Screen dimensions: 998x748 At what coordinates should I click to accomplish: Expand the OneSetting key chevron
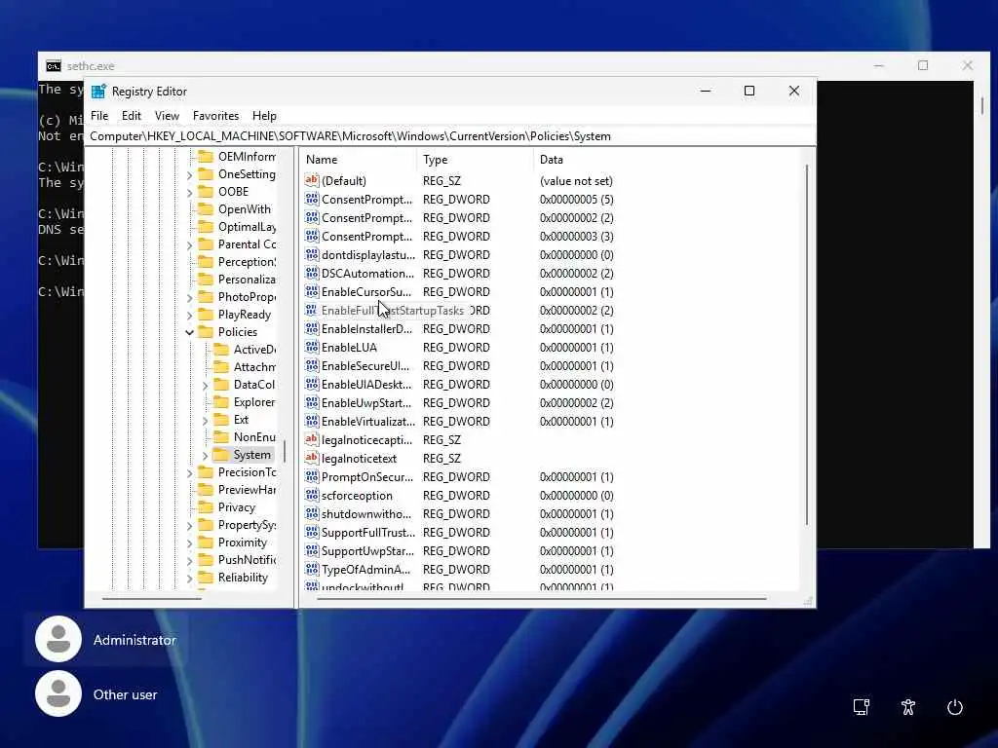tap(190, 175)
